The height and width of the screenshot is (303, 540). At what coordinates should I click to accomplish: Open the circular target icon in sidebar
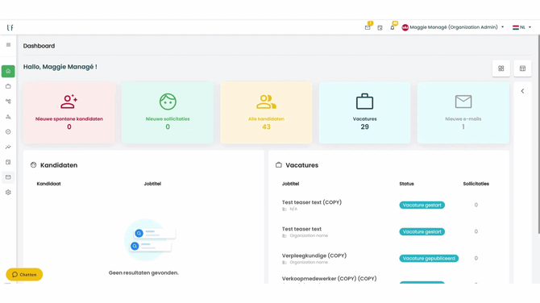[8, 132]
